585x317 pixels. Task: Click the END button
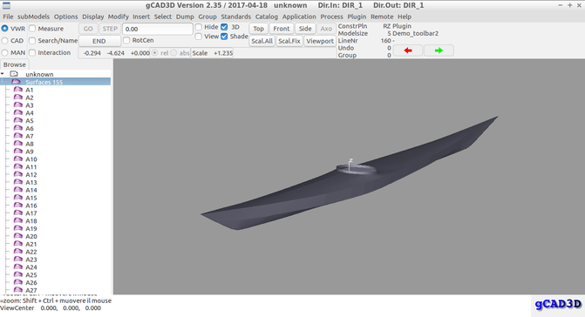pos(99,41)
